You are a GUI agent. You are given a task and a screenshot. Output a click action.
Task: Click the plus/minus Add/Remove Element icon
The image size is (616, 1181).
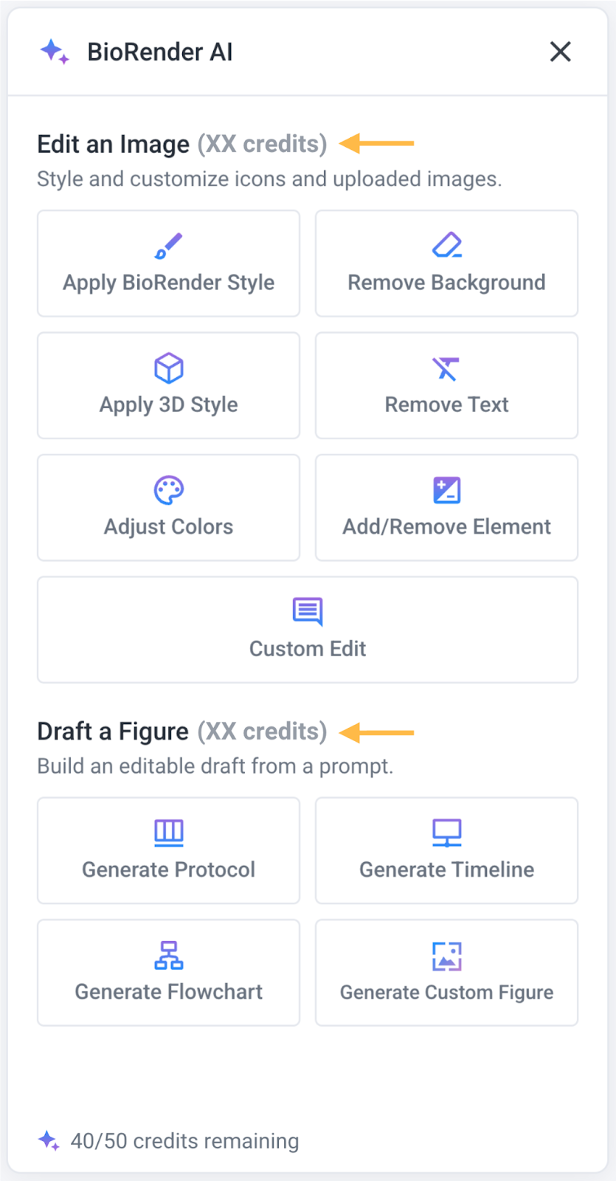(x=446, y=490)
